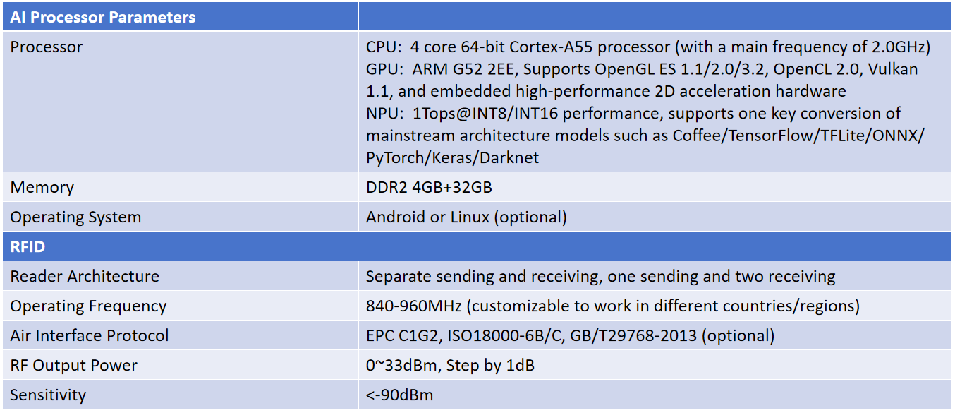Click the Sensitivity <-90dBm value
This screenshot has width=955, height=413.
(399, 395)
